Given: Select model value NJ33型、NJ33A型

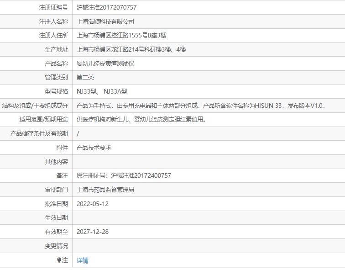Looking at the screenshot, I should pyautogui.click(x=102, y=91).
